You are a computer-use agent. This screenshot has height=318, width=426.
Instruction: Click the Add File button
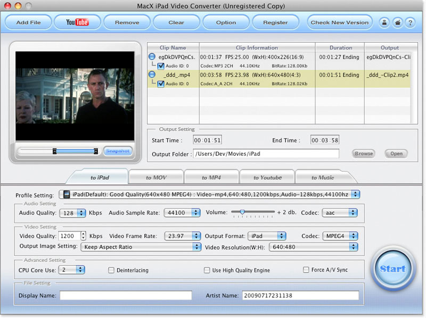[28, 22]
